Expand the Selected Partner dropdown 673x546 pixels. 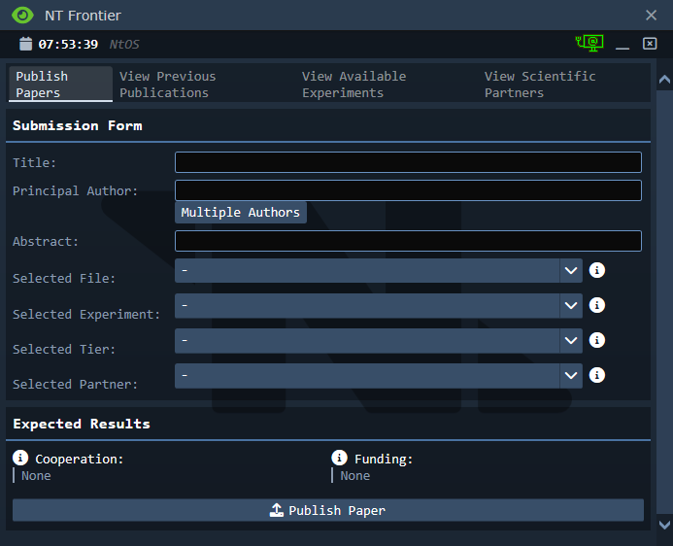(x=378, y=375)
